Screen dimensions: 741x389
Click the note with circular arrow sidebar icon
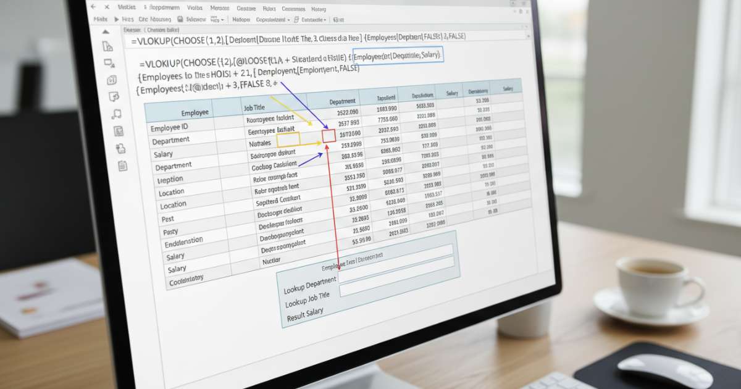pos(114,97)
